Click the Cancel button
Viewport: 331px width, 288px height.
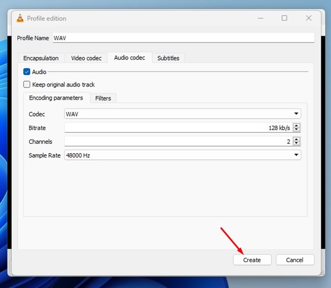click(295, 260)
